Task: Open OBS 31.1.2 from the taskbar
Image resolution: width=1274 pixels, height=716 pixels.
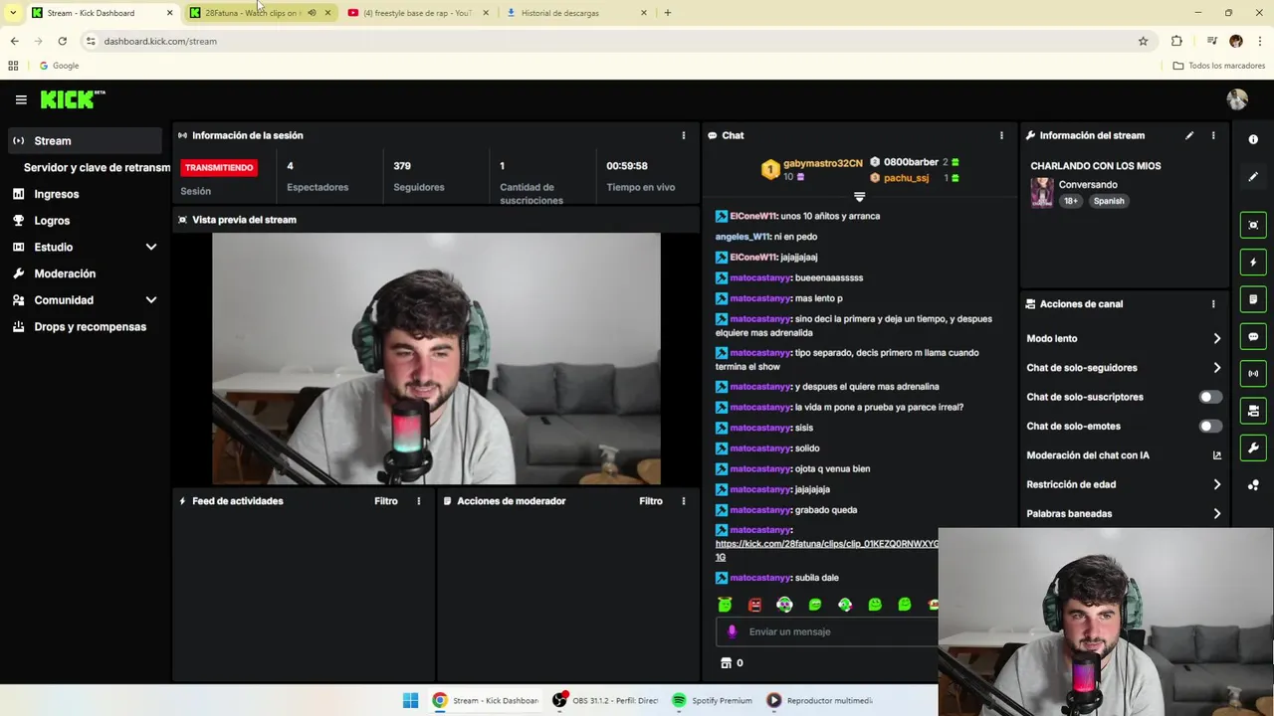Action: [x=606, y=700]
